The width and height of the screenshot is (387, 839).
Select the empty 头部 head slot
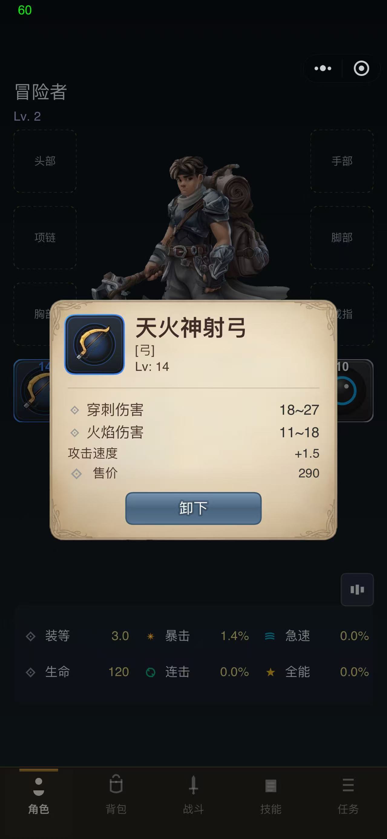pyautogui.click(x=45, y=161)
